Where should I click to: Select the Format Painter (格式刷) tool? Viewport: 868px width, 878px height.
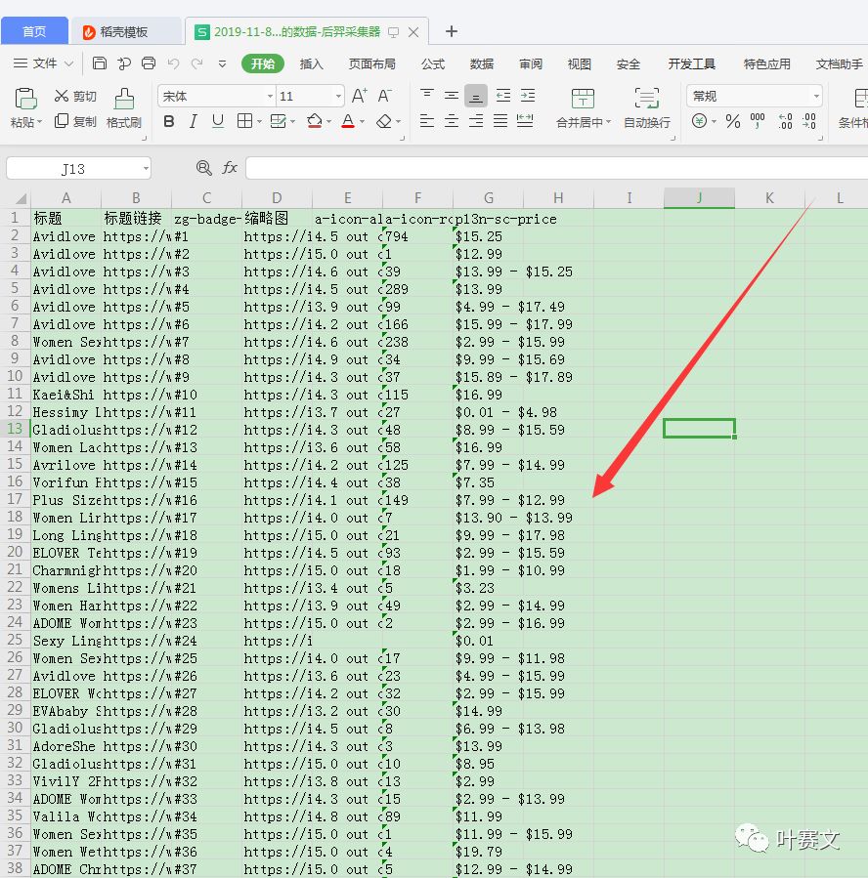tap(124, 107)
